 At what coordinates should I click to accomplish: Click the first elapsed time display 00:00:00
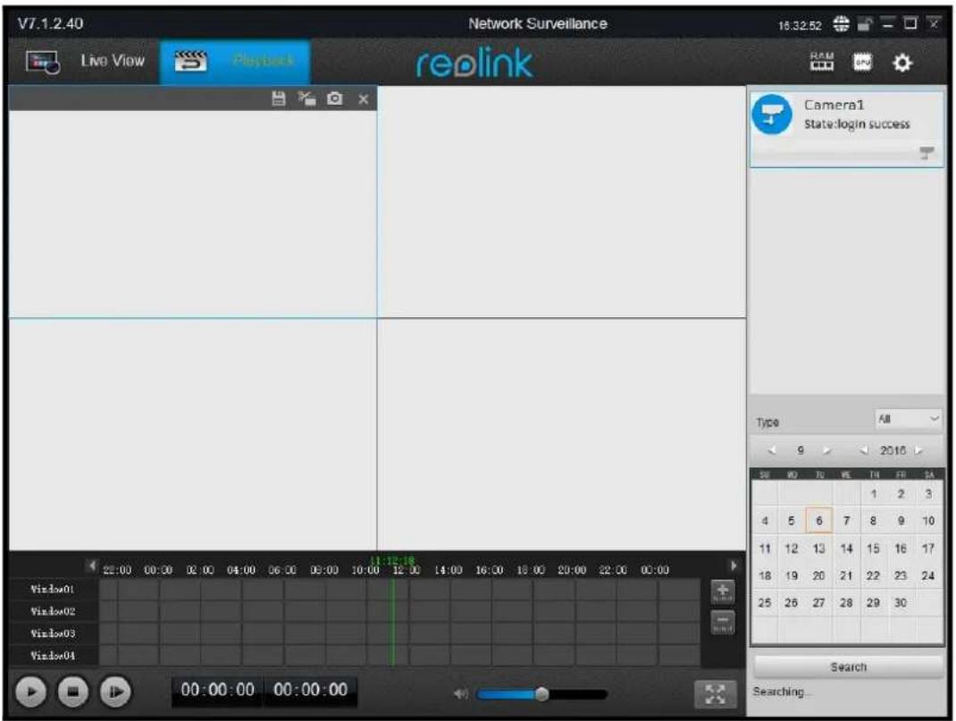coord(218,690)
